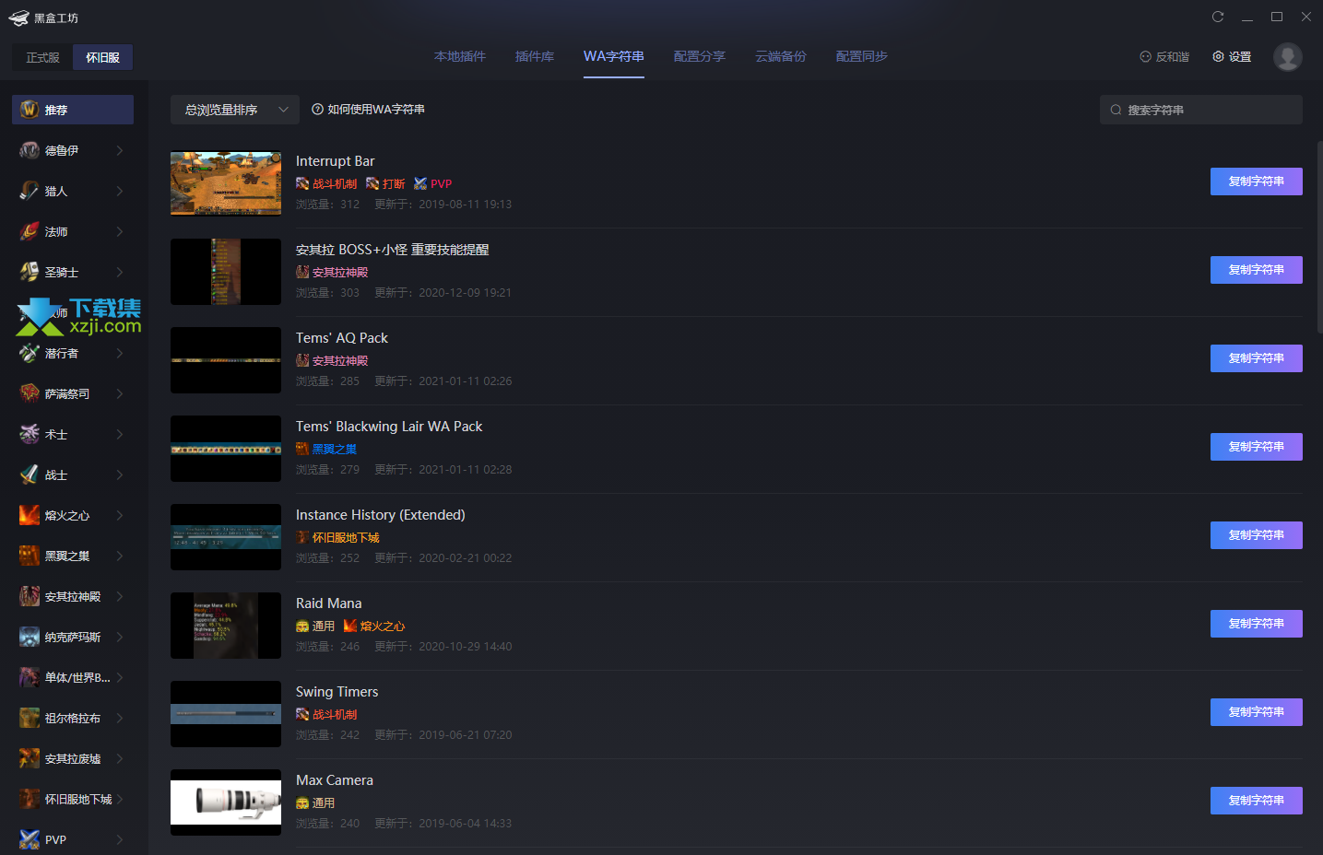Viewport: 1323px width, 855px height.
Task: Click the 单体/世界B... sidebar icon
Action: (x=30, y=677)
